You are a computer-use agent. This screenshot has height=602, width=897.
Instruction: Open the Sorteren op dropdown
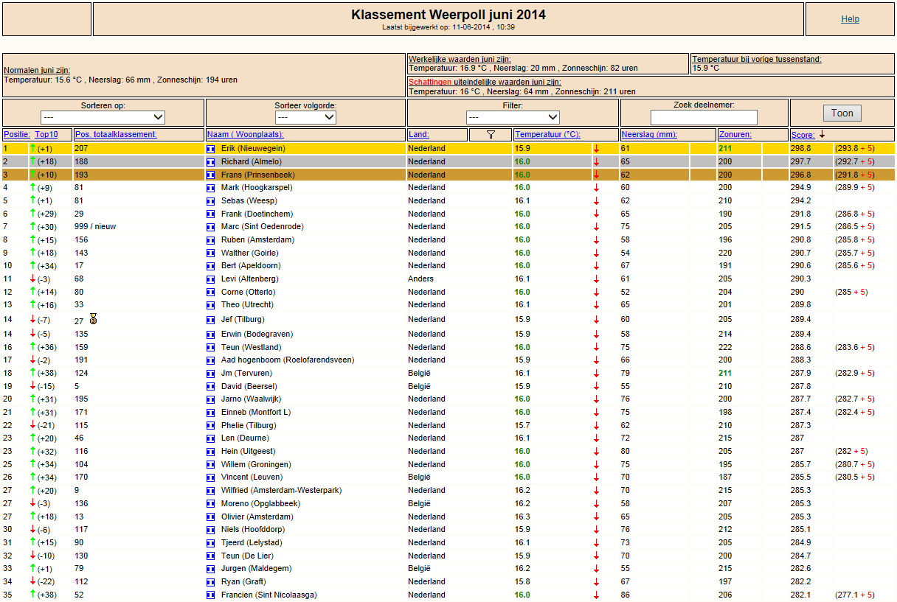click(103, 117)
